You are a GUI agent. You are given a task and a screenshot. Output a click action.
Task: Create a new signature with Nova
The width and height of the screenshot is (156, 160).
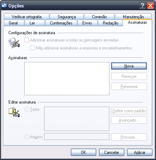pos(129,66)
